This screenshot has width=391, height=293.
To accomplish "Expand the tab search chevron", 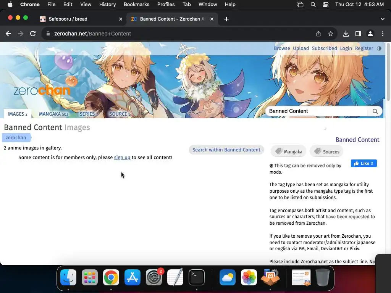I will click(383, 19).
